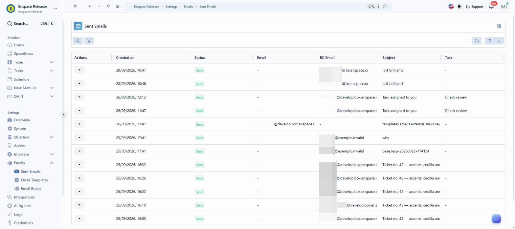Click the Settings breadcrumb
The width and height of the screenshot is (515, 229).
[171, 7]
